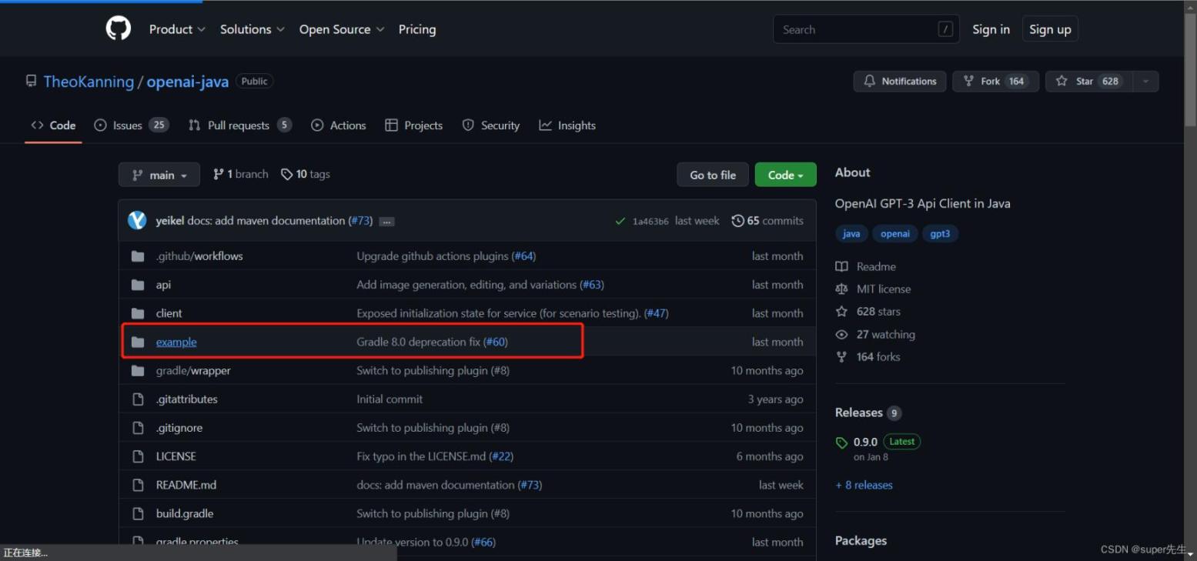Click the folder icon for gradle/wrapper
1197x561 pixels.
(x=138, y=370)
